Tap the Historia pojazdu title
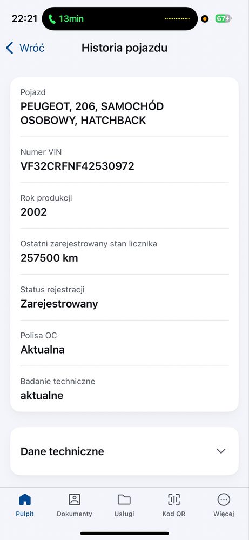 point(124,48)
